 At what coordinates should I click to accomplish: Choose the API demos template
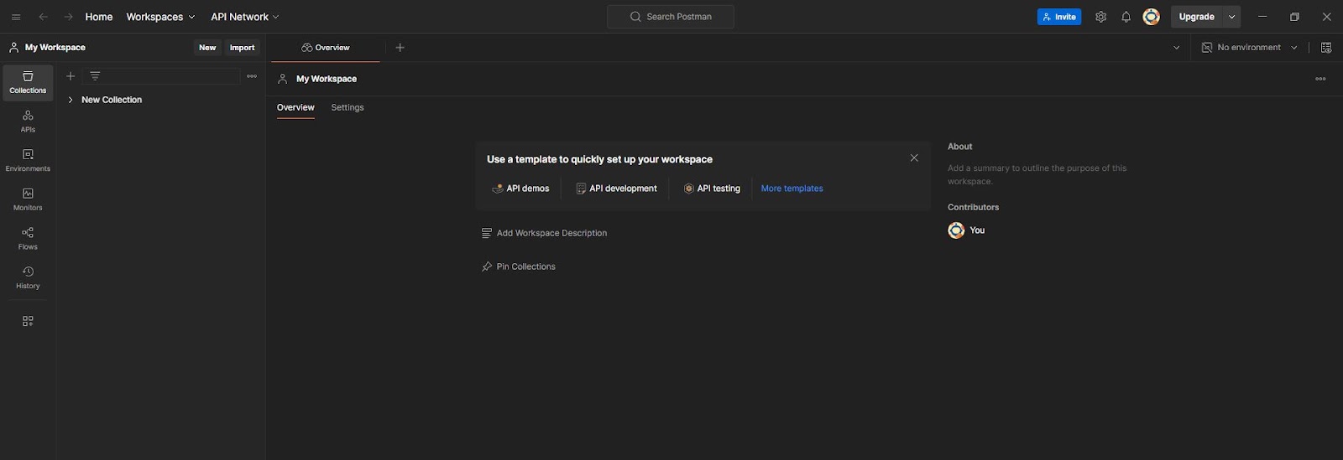pyautogui.click(x=520, y=189)
